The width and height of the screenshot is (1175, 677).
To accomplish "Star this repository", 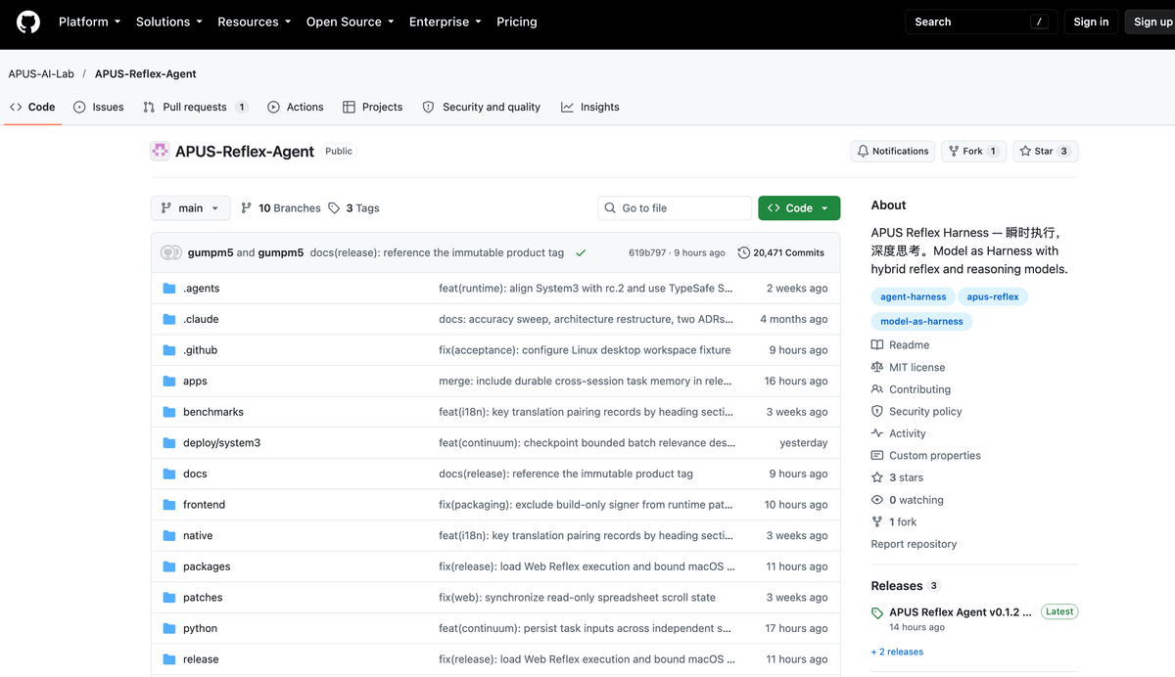I will click(1045, 151).
